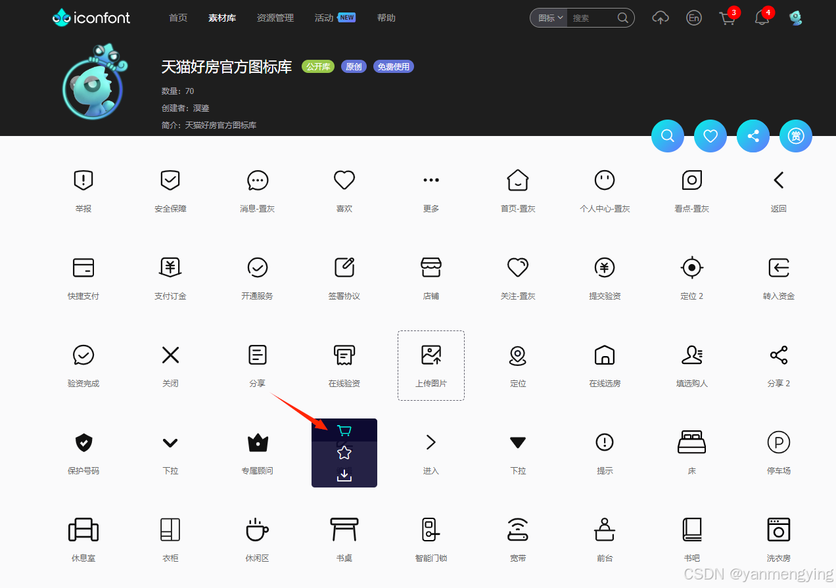836x588 pixels.
Task: Click the round heart favorite-library button
Action: click(710, 136)
